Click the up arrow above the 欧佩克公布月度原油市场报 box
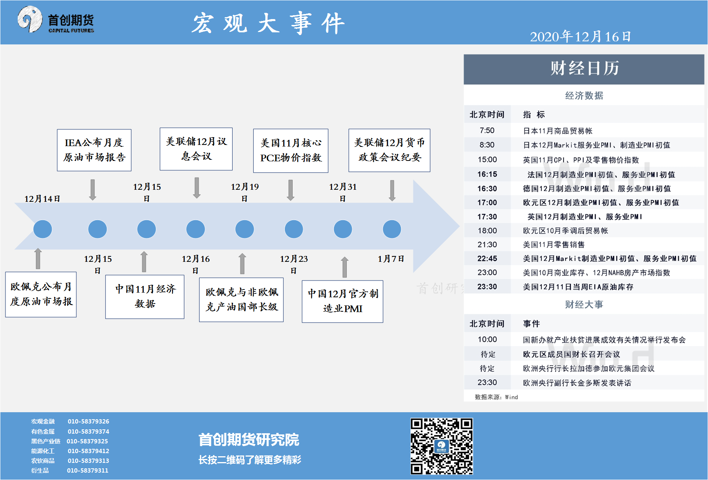Screen dimensions: 708x480 point(38,258)
